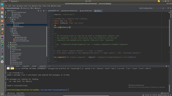
Task: Open Chrome from the Ubuntu dock
Action: [x=2, y=29]
